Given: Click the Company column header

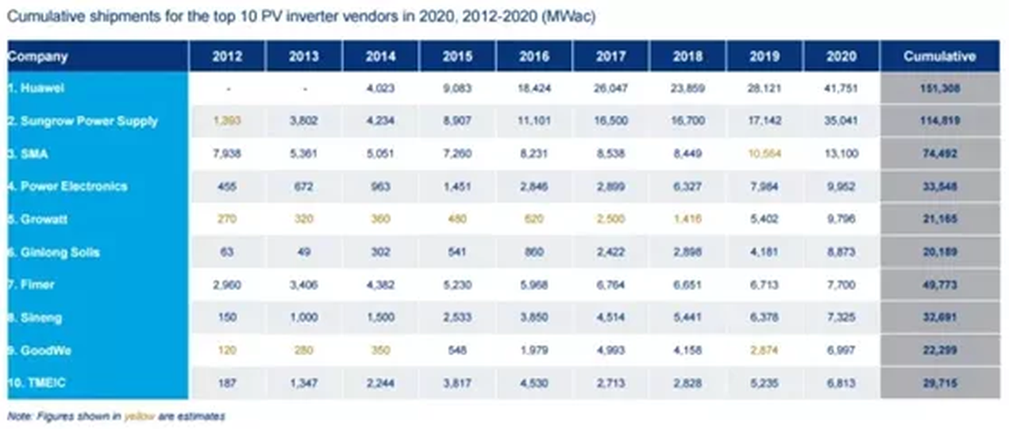Looking at the screenshot, I should coord(38,56).
